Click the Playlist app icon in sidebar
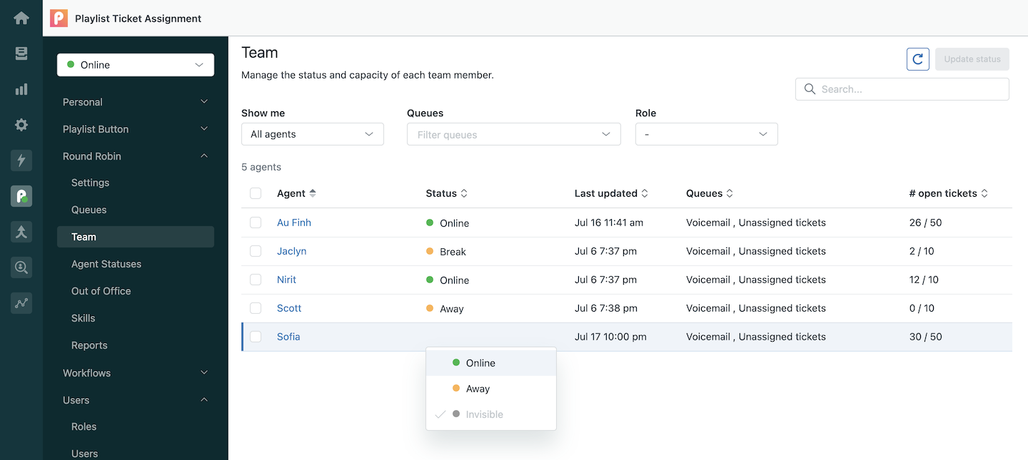 click(21, 196)
